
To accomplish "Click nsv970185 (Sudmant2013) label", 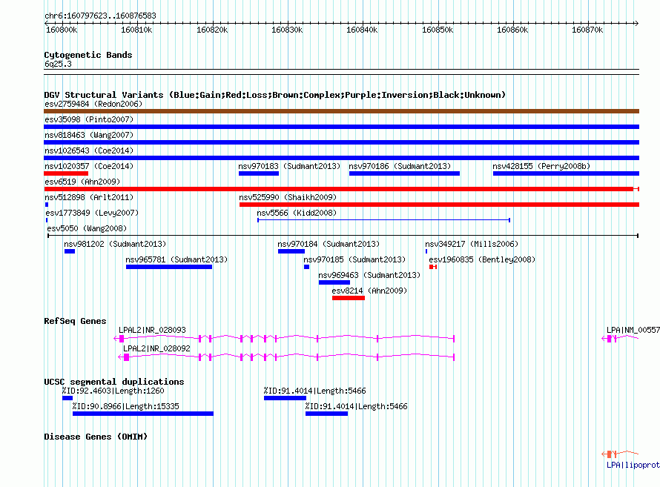I will (x=354, y=259).
